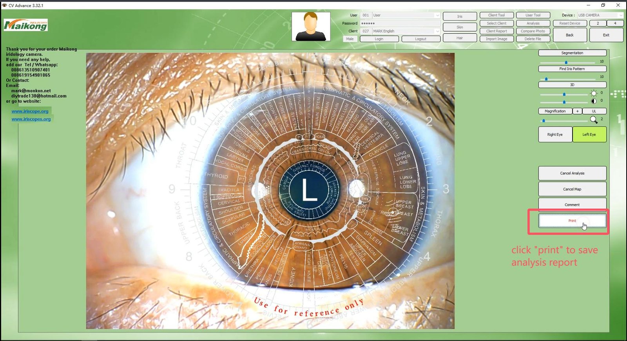Click the device button labeled 4
Screen dimensions: 627x341
click(x=615, y=23)
